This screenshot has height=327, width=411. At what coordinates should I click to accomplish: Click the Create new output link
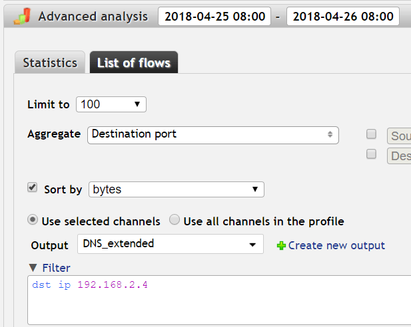[x=336, y=245]
